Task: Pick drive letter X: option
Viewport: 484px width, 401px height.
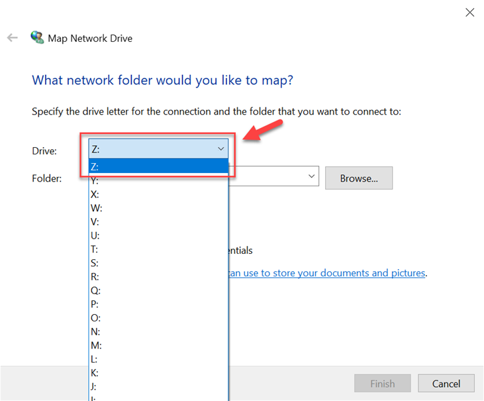Action: [158, 194]
